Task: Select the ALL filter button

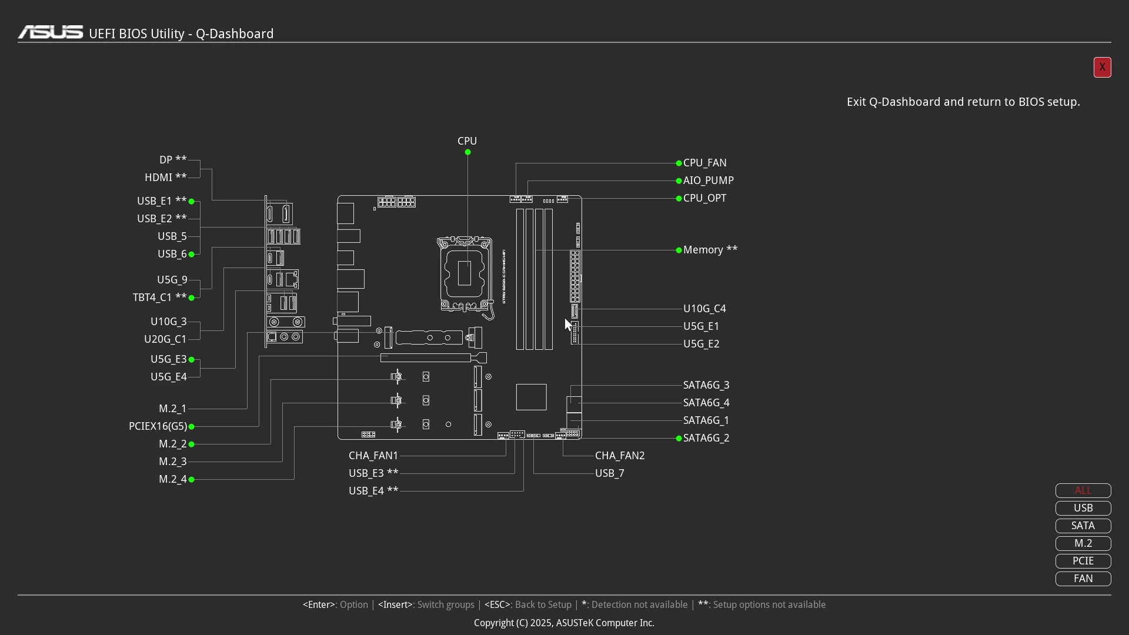Action: (1083, 490)
